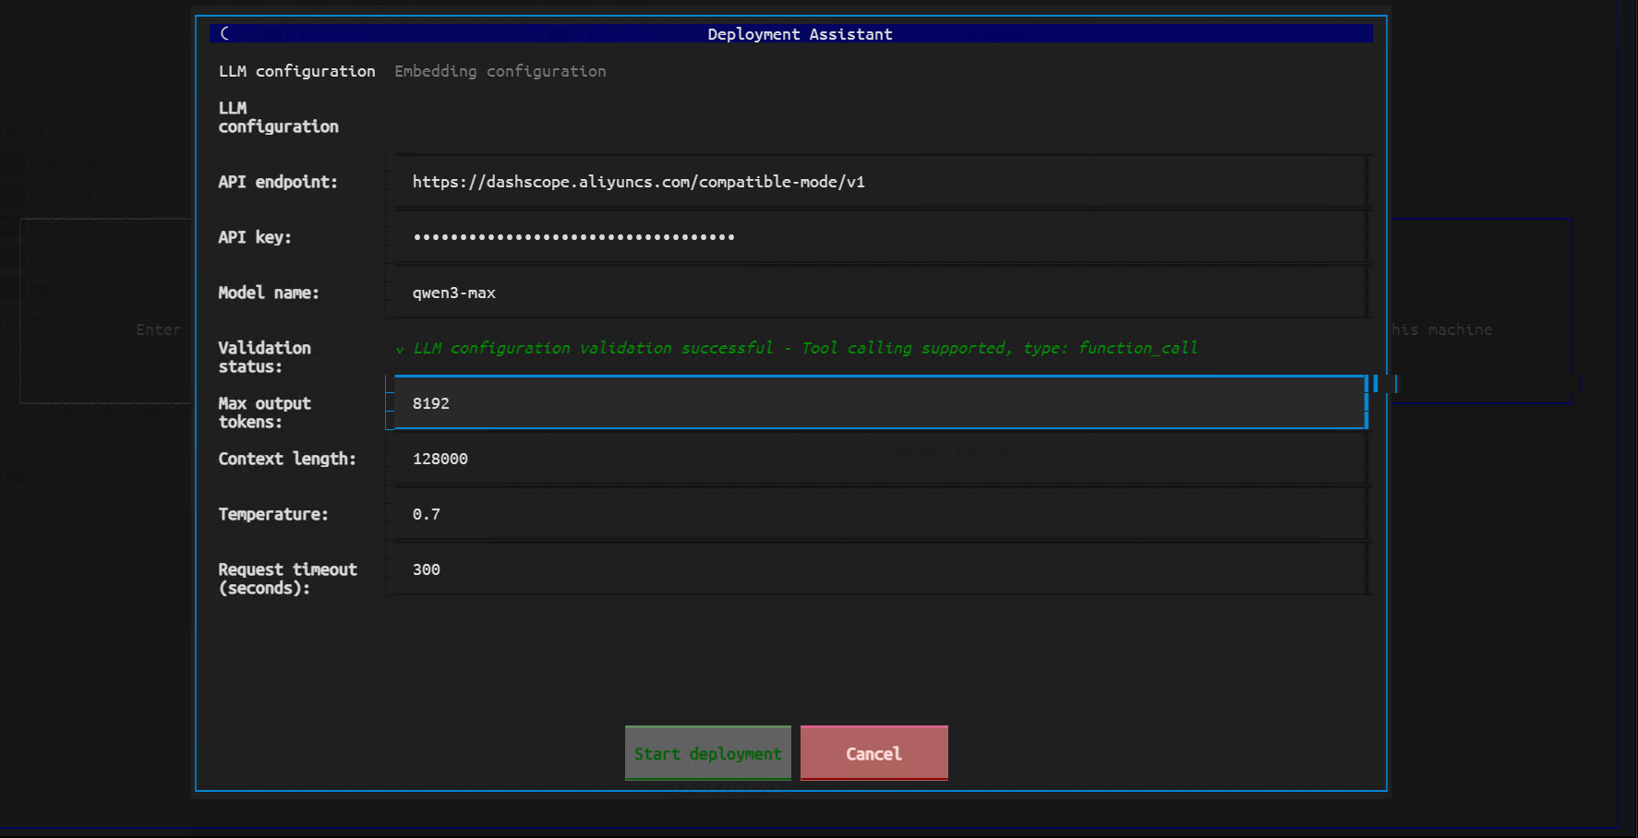The image size is (1638, 838).
Task: Click the Context length field with 128000
Action: [x=879, y=459]
